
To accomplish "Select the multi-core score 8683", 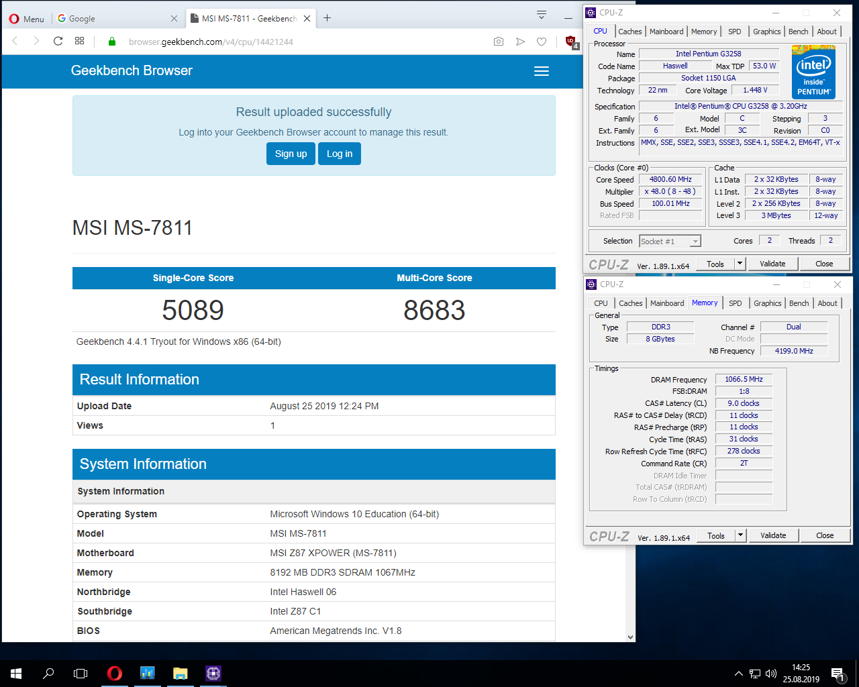I will click(434, 310).
